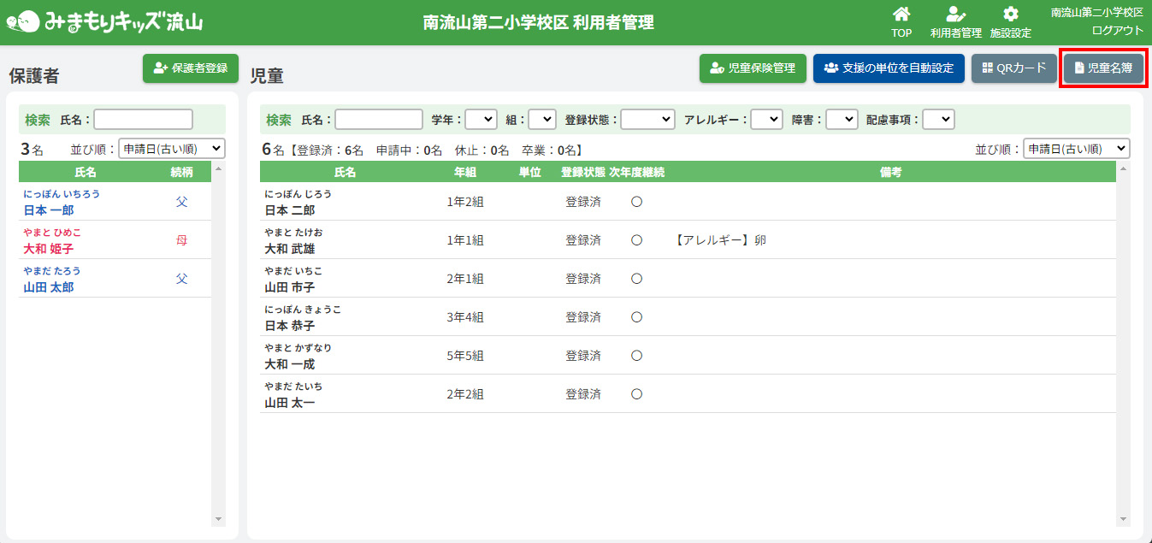Open children 並び順 sort dropdown
Image resolution: width=1152 pixels, height=543 pixels.
point(1076,149)
